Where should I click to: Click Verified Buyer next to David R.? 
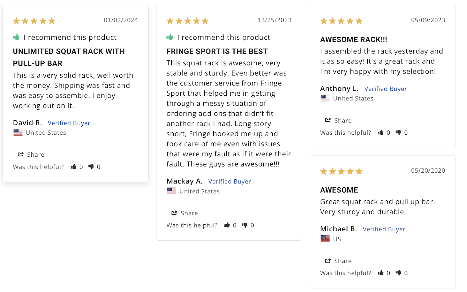coord(69,123)
